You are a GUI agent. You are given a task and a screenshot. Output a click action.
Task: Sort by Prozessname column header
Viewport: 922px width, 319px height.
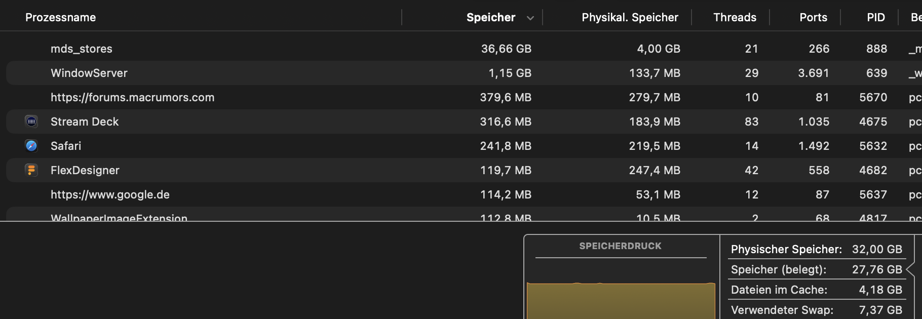[61, 18]
